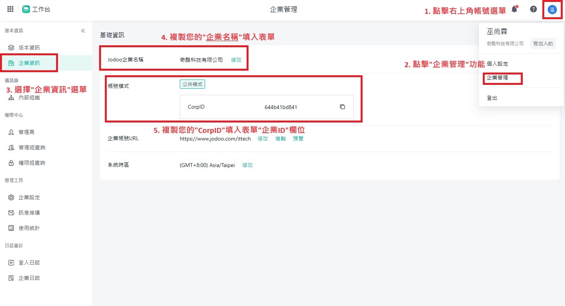The image size is (565, 306).
Task: Click the 企業設定 gear icon
Action: click(x=11, y=197)
